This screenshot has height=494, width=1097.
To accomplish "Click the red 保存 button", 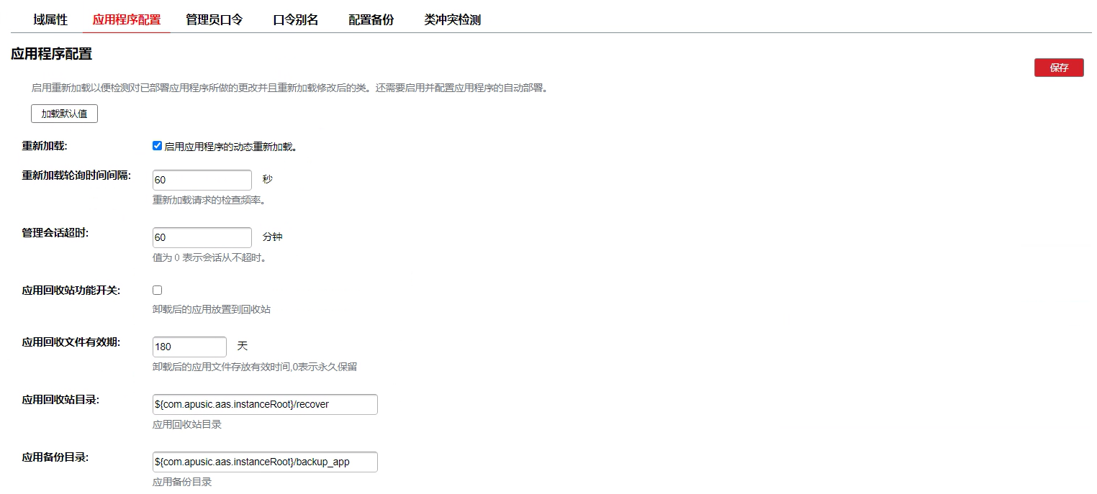I will [x=1058, y=68].
